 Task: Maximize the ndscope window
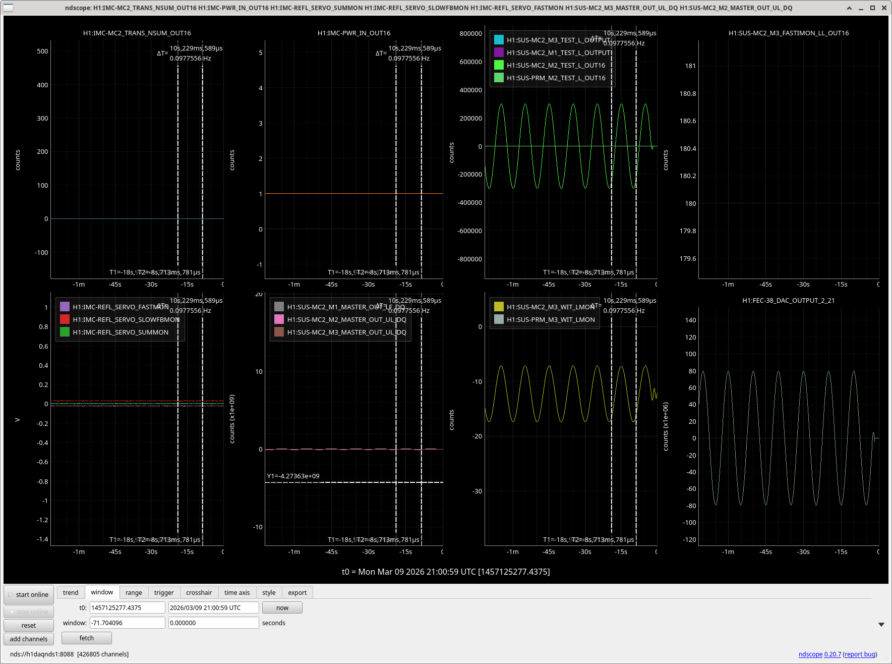pyautogui.click(x=872, y=8)
